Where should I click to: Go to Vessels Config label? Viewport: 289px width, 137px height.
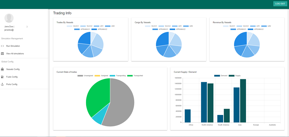13,69
